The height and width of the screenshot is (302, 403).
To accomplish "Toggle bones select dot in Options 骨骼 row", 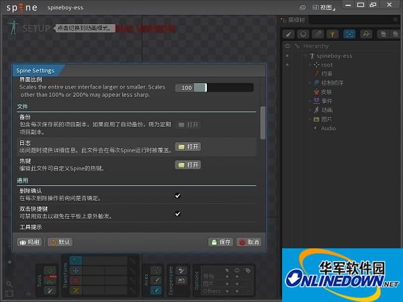I will pos(227,276).
